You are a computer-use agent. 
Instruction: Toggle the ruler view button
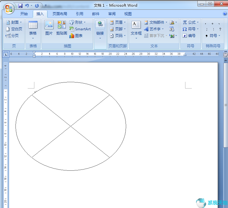[226, 55]
